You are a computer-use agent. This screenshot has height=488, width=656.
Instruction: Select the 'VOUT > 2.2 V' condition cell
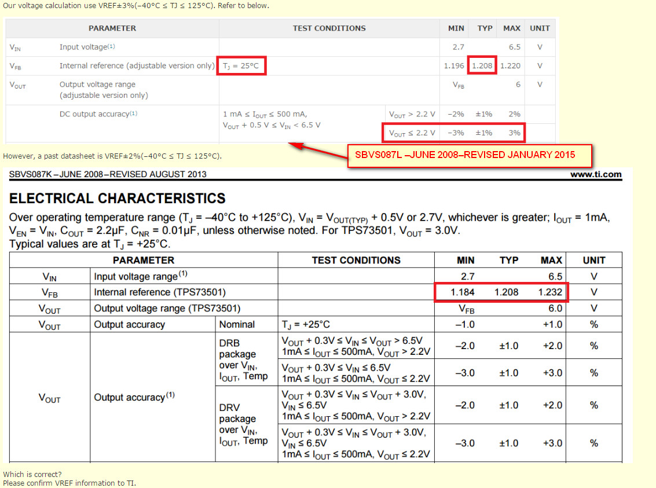coord(412,114)
